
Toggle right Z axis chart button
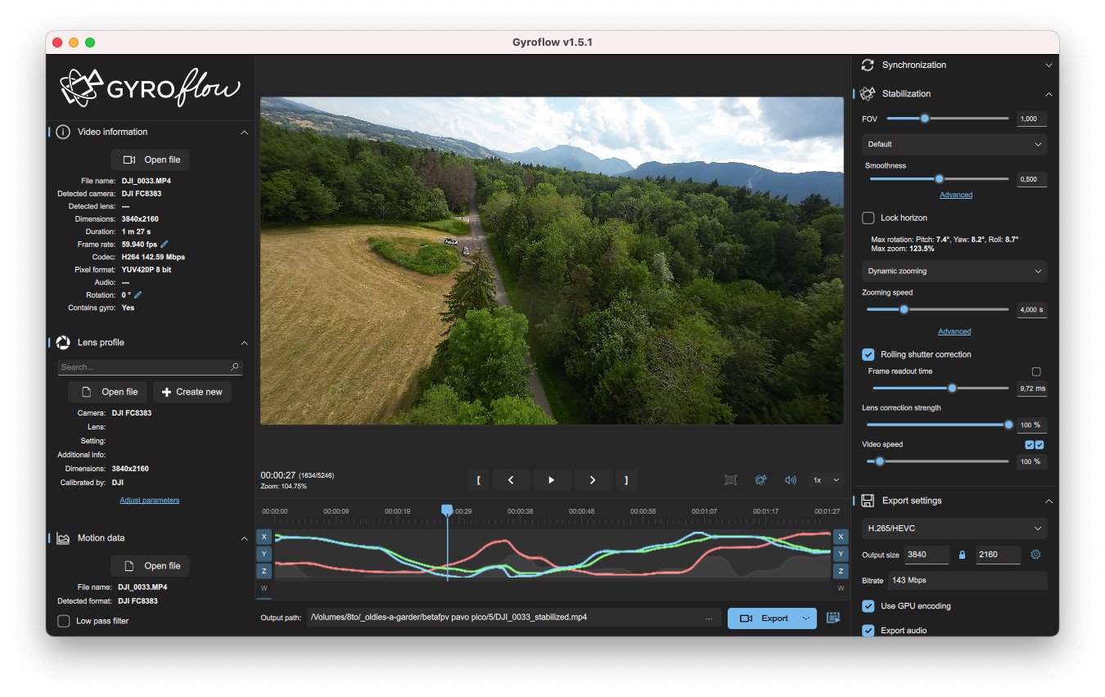tap(841, 571)
